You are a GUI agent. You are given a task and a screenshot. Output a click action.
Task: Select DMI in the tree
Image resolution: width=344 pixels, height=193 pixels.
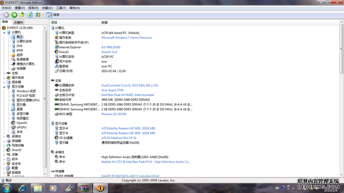click(19, 46)
